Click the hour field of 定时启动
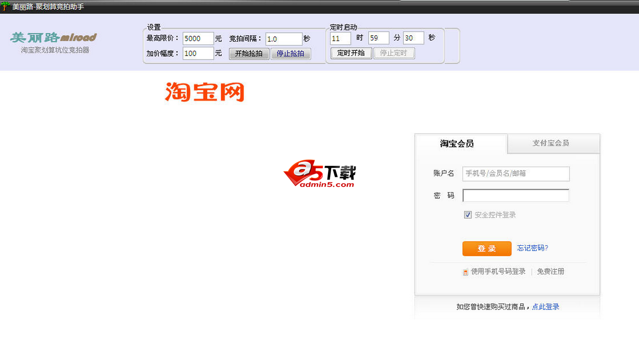 [x=341, y=38]
